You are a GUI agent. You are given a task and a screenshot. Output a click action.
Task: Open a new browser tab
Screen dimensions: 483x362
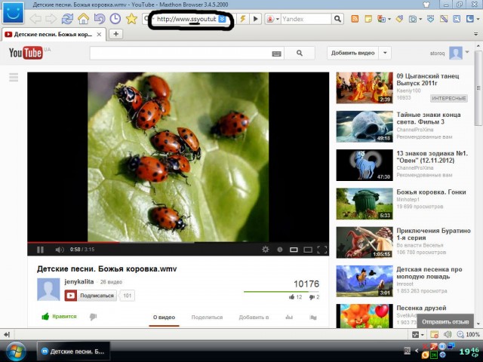click(116, 34)
